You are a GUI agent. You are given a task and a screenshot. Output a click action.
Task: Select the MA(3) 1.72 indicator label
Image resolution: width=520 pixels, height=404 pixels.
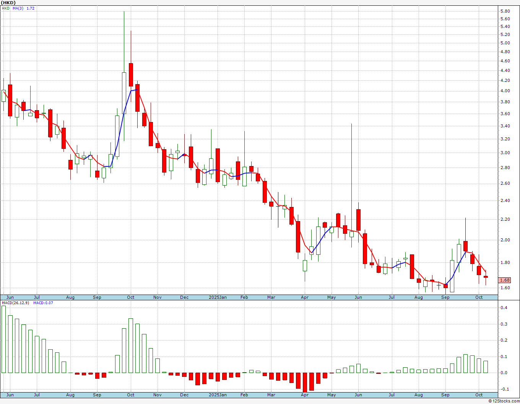click(23, 8)
